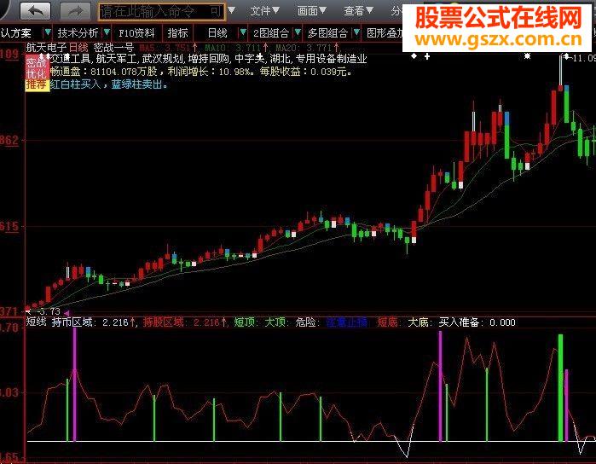596x464 pixels.
Task: Click the diamond marker left of plus sign
Action: 414,56
